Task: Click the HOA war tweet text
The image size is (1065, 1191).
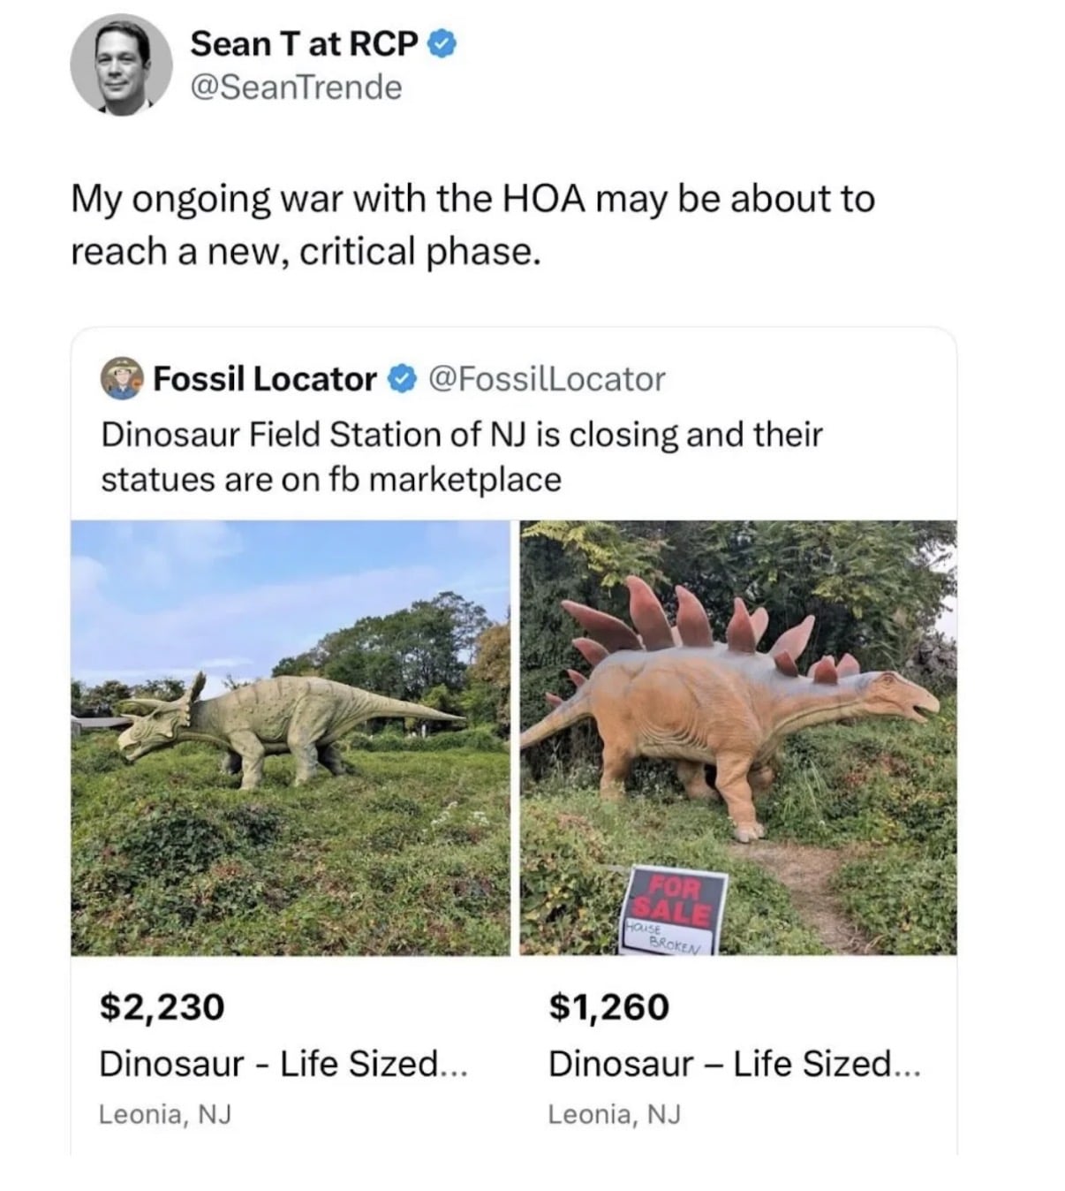Action: [472, 224]
